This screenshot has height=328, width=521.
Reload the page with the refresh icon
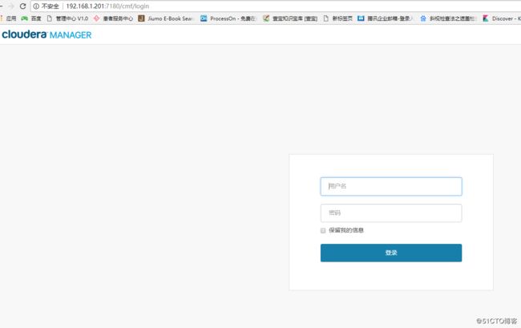(x=22, y=6)
